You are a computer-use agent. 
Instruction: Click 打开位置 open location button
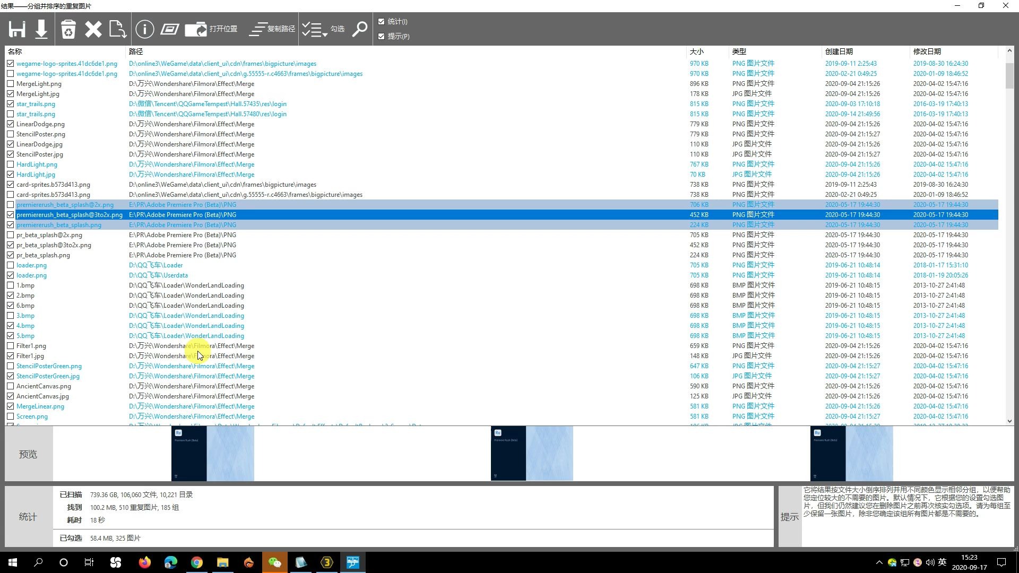coord(211,29)
